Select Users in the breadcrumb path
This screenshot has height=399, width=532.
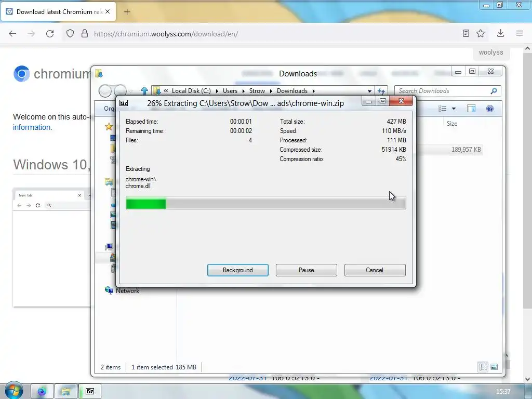click(x=230, y=91)
